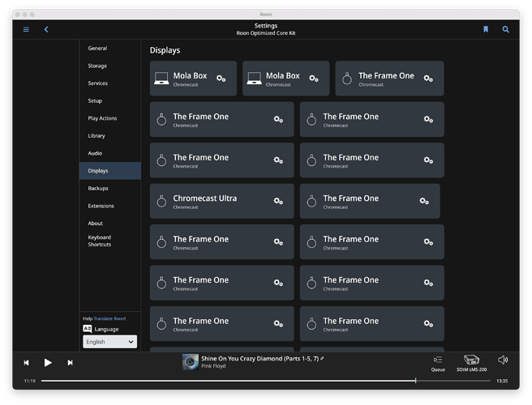Click Frame One card in the Mola Box row

pos(389,79)
